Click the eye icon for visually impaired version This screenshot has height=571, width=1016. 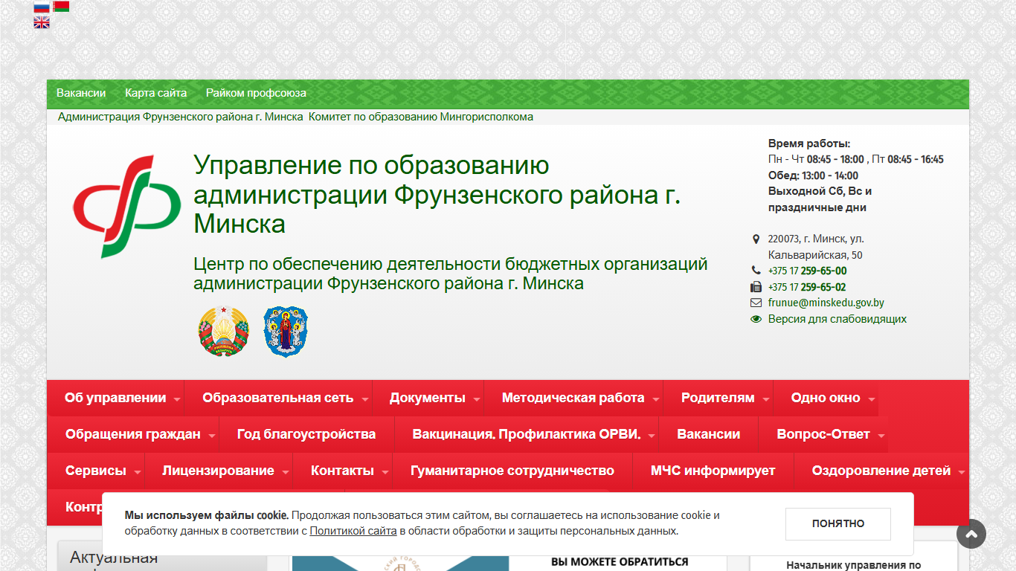pyautogui.click(x=756, y=319)
